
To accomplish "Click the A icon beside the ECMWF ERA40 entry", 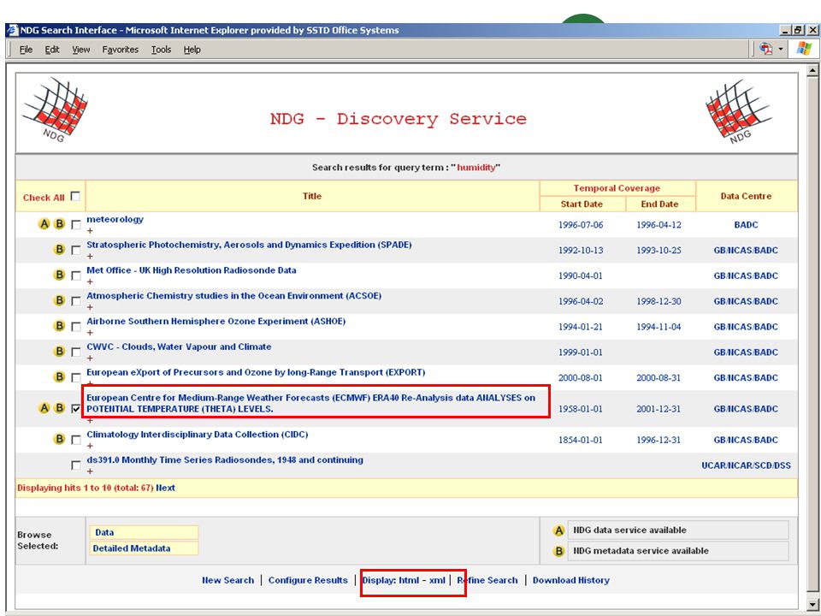I will [x=44, y=408].
